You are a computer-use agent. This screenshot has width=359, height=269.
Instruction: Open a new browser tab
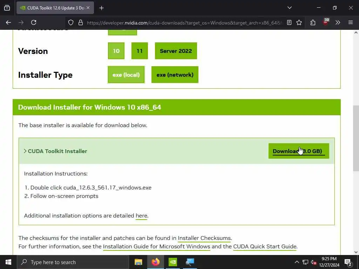click(x=101, y=8)
